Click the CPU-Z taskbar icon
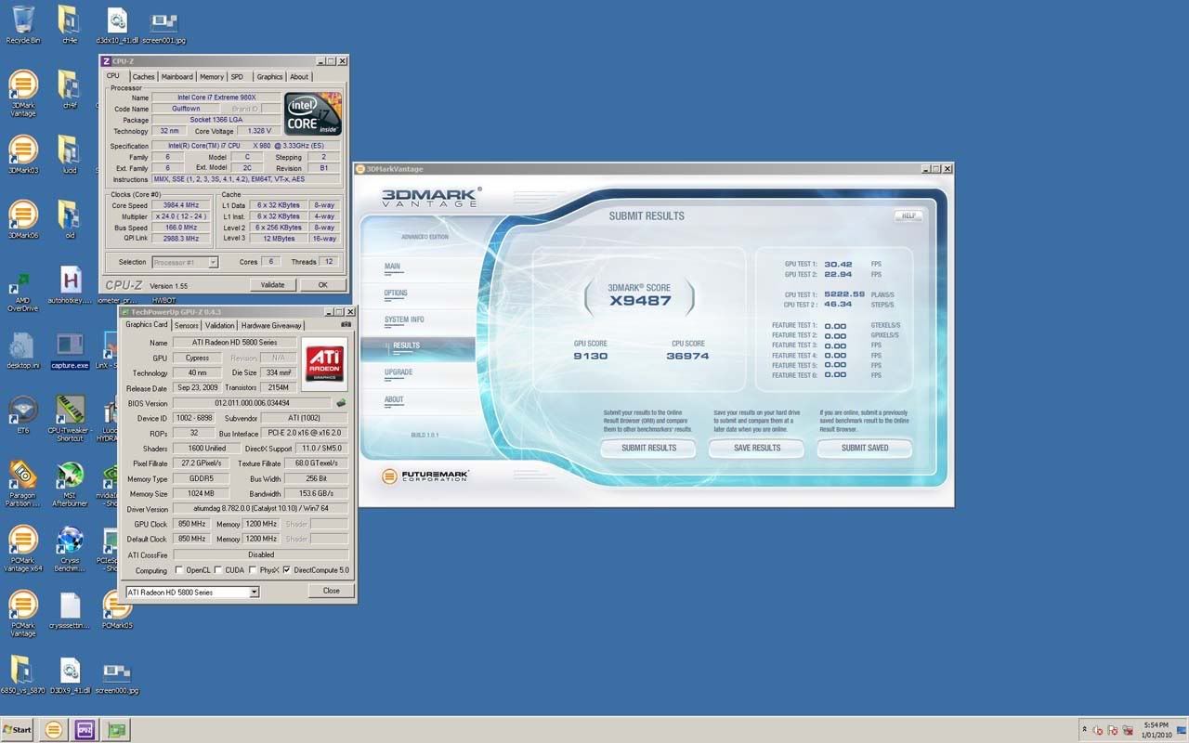1189x743 pixels. tap(85, 730)
